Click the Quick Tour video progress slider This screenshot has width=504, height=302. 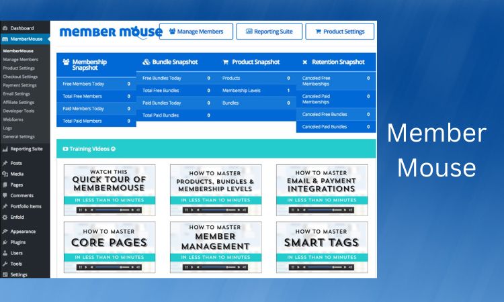112,210
